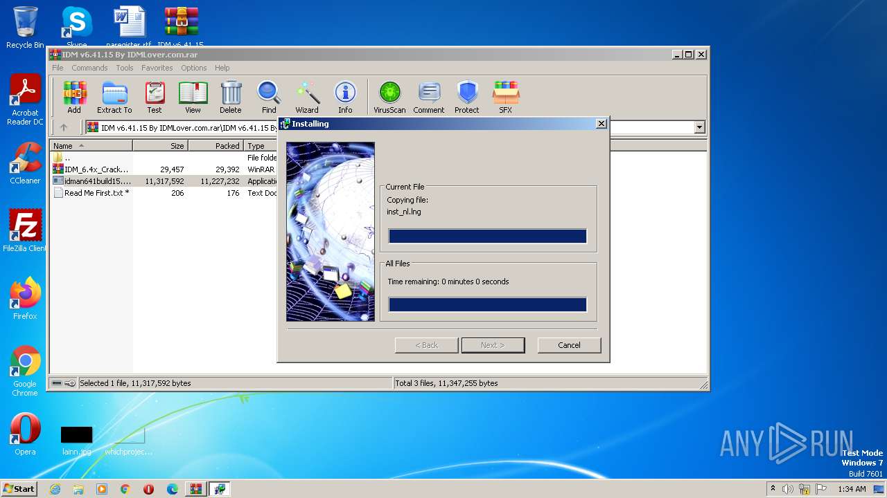
Task: Open the Wizard wand icon
Action: [x=307, y=98]
